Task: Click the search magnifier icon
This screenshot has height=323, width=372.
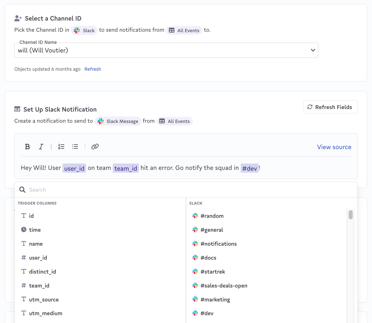Action: pyautogui.click(x=22, y=190)
